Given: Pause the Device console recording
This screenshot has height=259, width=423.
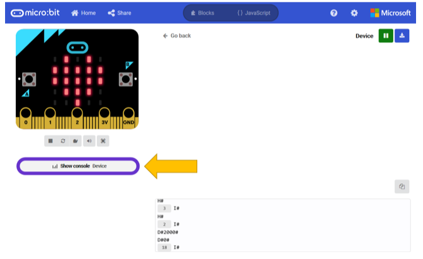Looking at the screenshot, I should 386,35.
